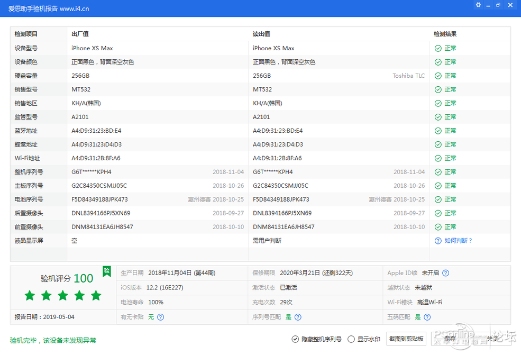521x355 pixels.
Task: Click green check icon in 整机序列号 row
Action: point(438,172)
